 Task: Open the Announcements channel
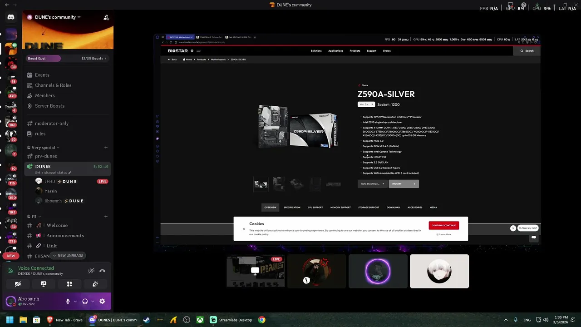tap(67, 236)
